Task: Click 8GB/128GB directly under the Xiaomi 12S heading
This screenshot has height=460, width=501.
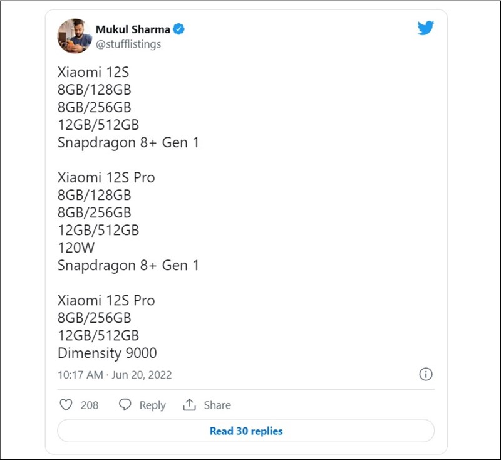Action: pyautogui.click(x=94, y=90)
